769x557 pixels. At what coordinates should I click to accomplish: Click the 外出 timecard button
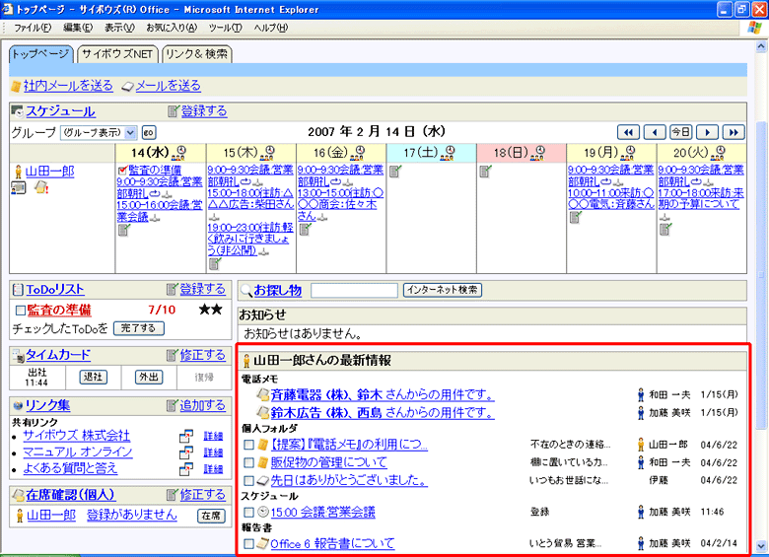[149, 377]
